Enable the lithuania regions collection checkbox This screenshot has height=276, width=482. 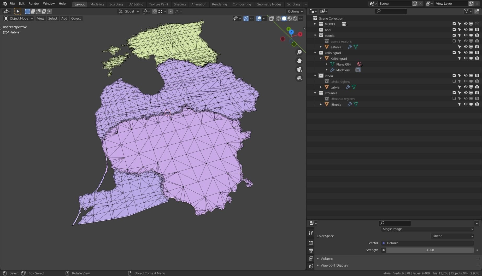[454, 99]
